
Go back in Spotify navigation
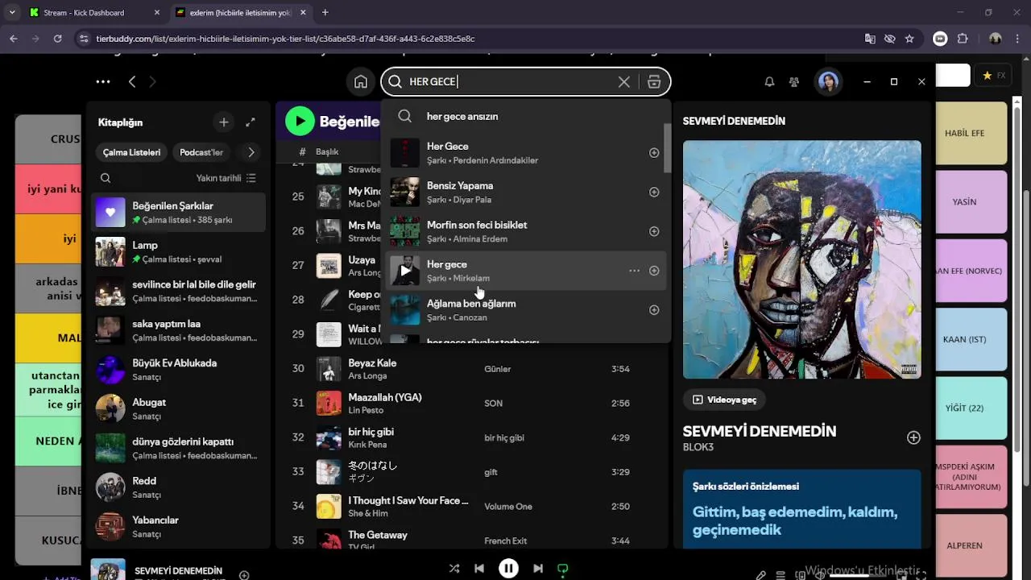point(132,81)
